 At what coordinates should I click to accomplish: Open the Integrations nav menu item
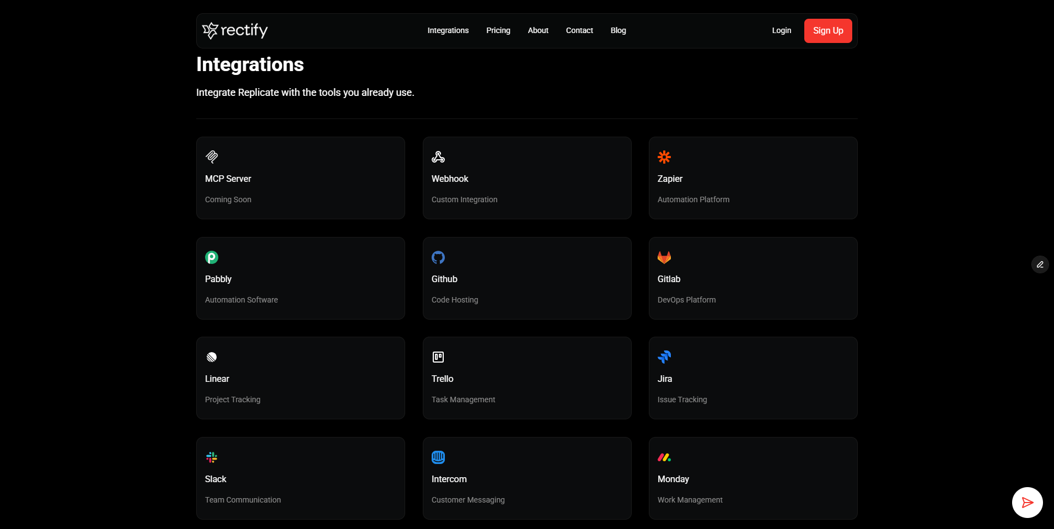(448, 31)
